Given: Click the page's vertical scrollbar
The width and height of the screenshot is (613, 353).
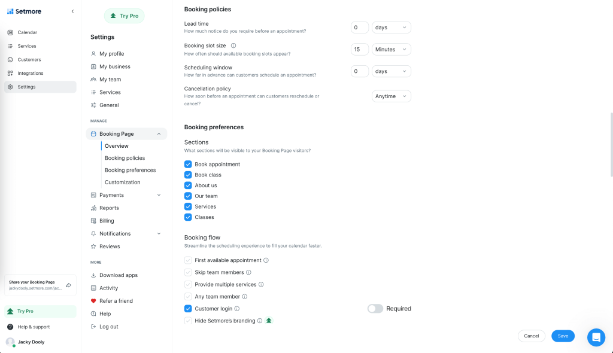Looking at the screenshot, I should [x=611, y=144].
